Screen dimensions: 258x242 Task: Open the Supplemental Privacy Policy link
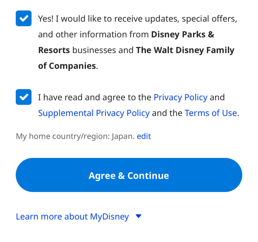93,113
